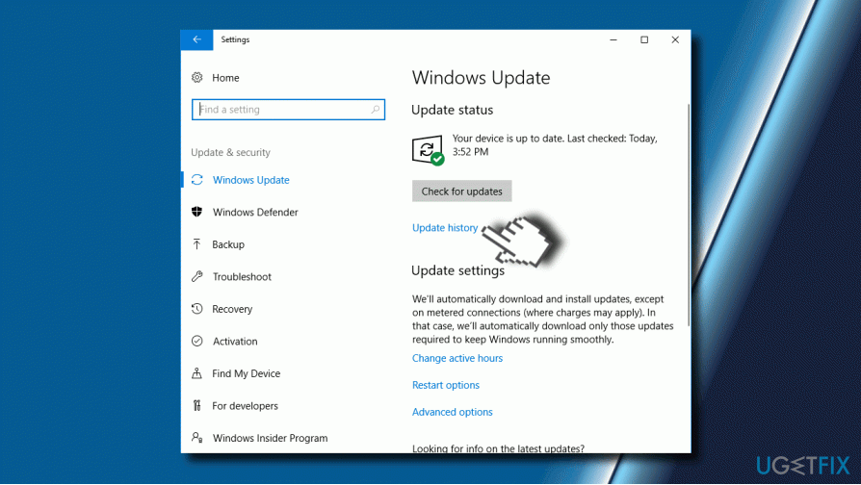Screen dimensions: 861x485
Task: Click the Windows Update sync arrows icon
Action: 197,180
